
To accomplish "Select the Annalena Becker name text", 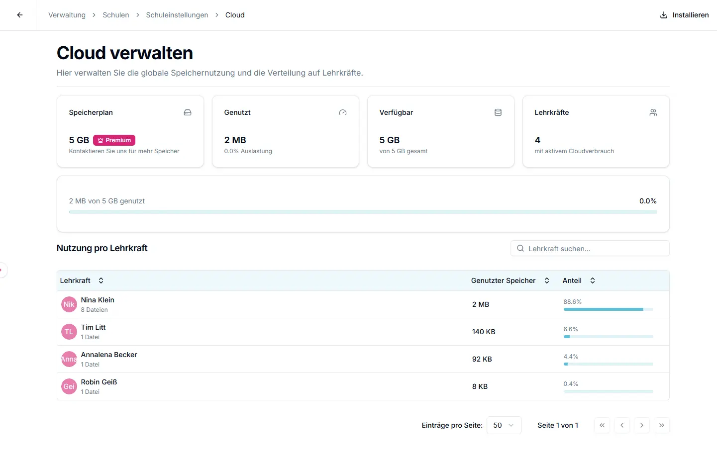I will click(109, 355).
